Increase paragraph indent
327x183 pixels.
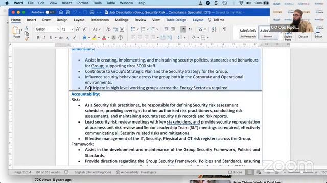click(x=173, y=29)
